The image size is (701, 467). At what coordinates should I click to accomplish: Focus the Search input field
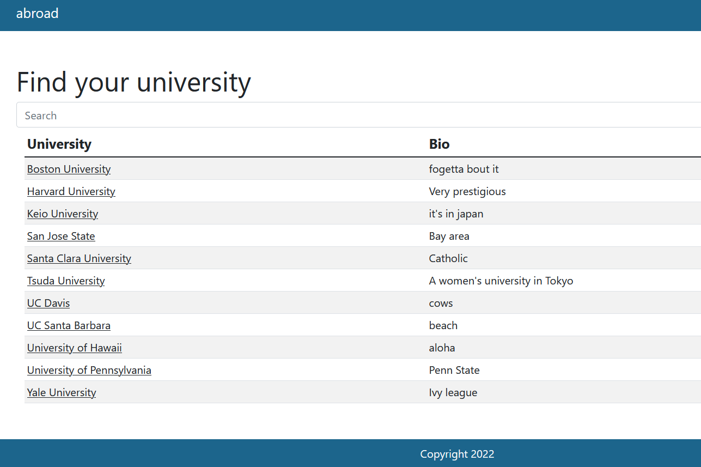(358, 115)
